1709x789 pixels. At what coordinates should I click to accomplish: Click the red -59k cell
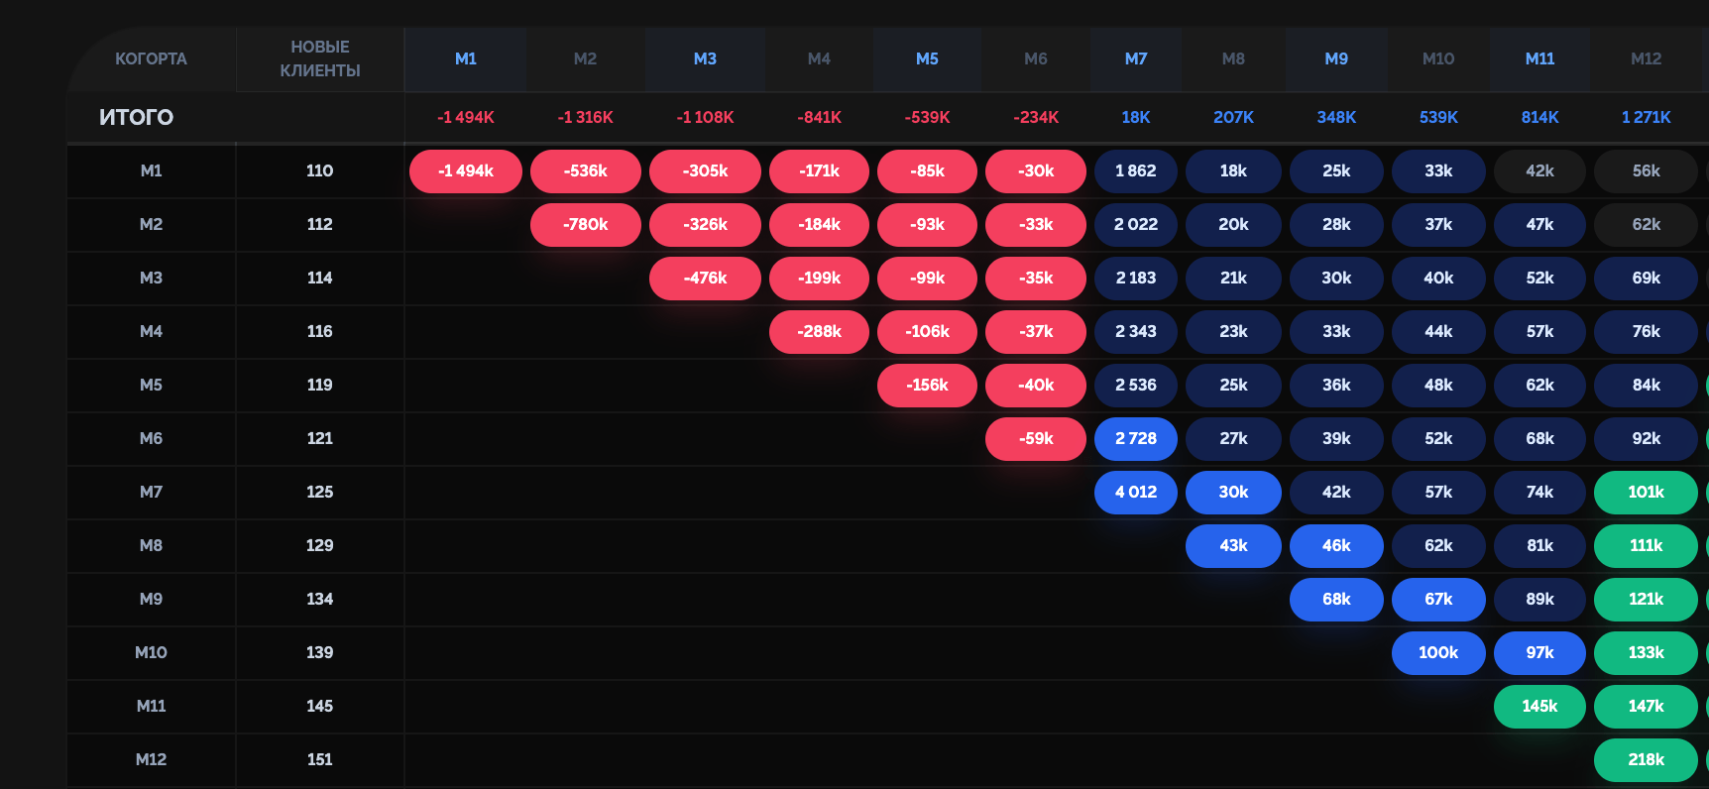pyautogui.click(x=1035, y=439)
